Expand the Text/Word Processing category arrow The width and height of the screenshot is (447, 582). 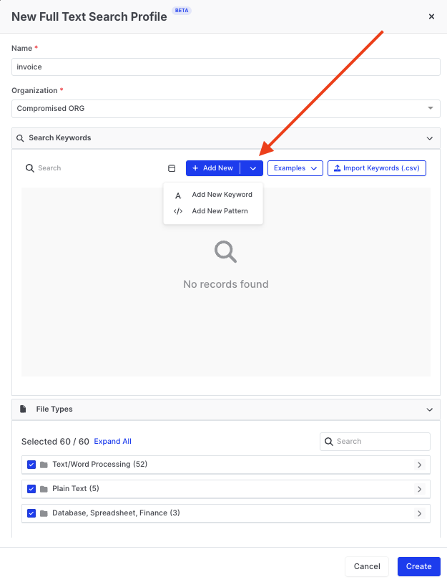click(419, 465)
